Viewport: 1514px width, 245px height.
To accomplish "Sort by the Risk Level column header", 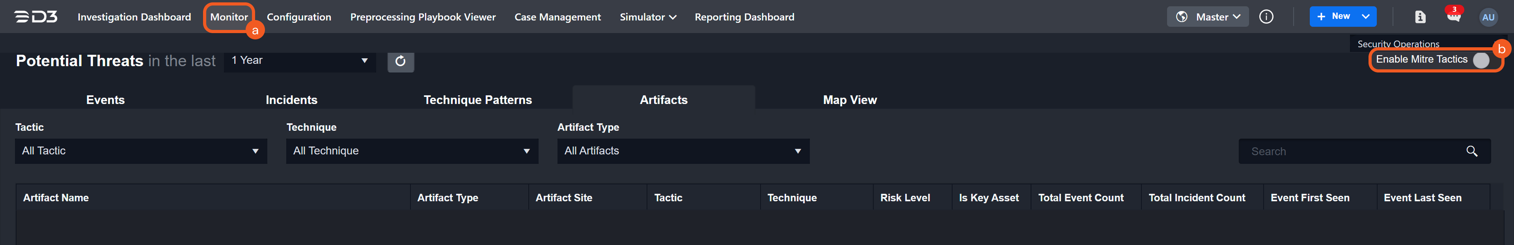I will pyautogui.click(x=904, y=198).
